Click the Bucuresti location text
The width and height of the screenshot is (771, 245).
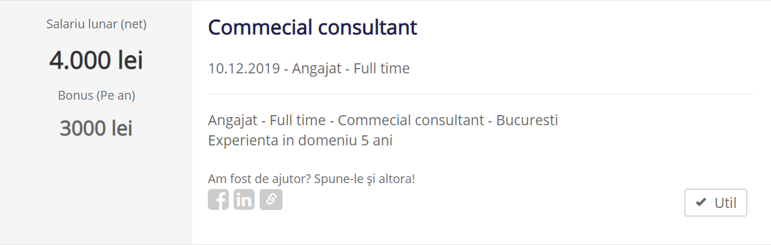pos(527,120)
